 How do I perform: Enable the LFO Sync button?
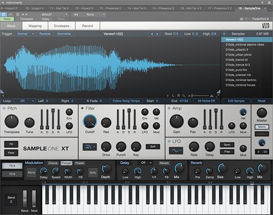pyautogui.click(x=227, y=145)
